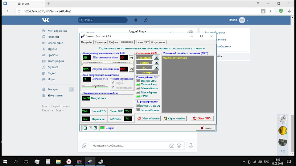Open browser downloads arrow icon

click(289, 11)
